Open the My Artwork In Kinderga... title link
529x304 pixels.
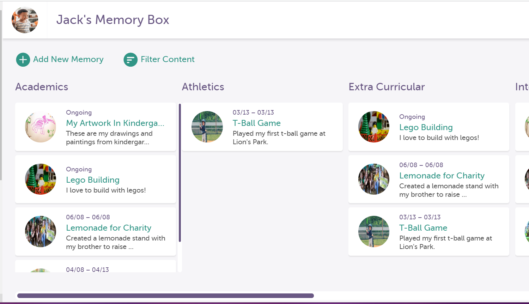point(115,123)
